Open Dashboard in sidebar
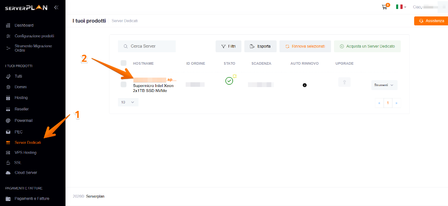The image size is (448, 206). click(24, 25)
